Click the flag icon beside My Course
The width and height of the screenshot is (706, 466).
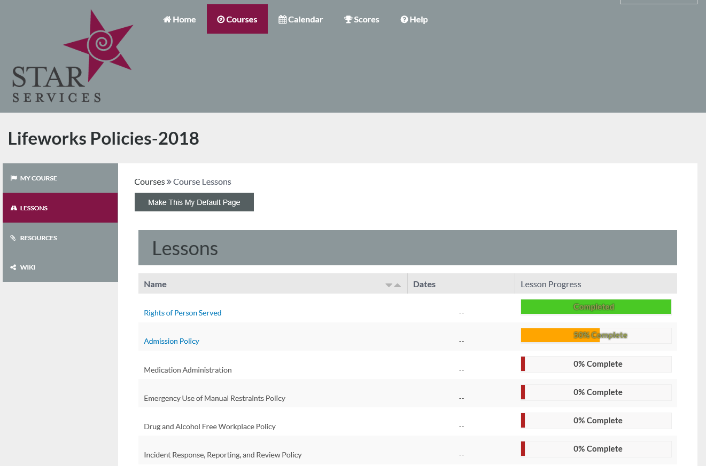point(14,178)
